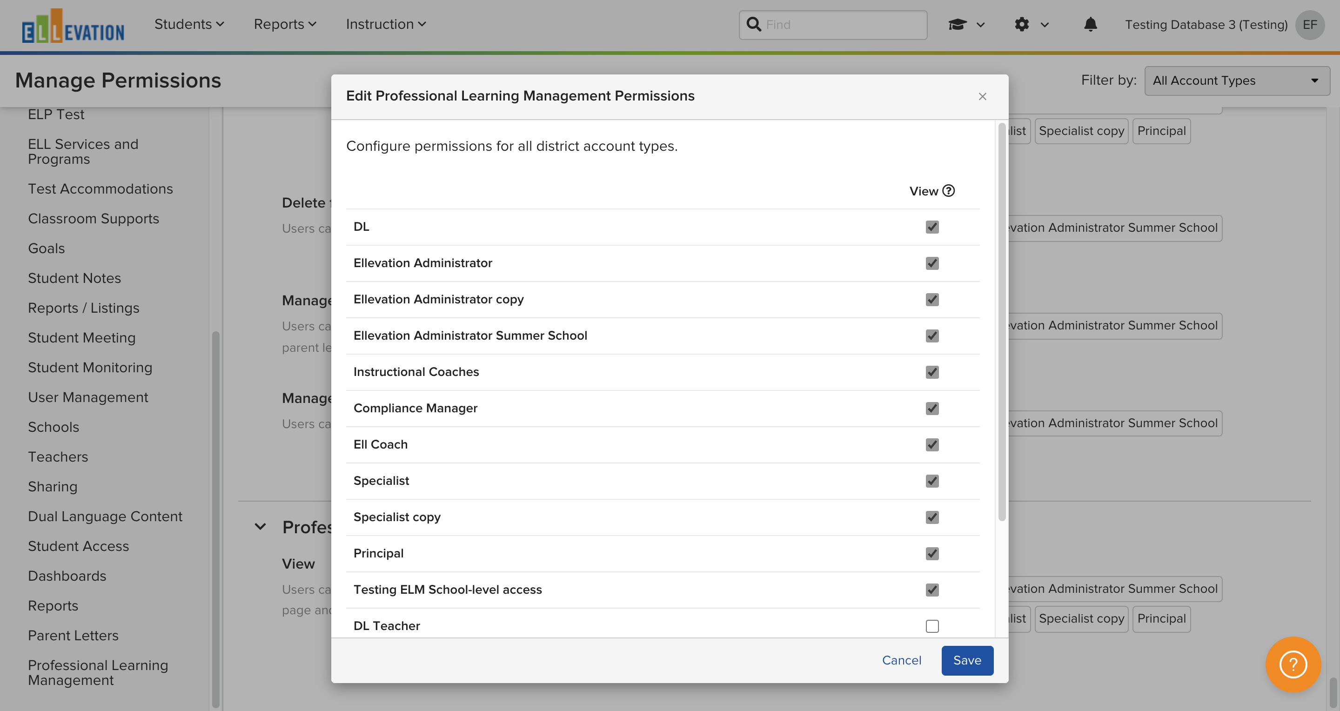This screenshot has width=1340, height=711.
Task: Select Reports / Listings in sidebar
Action: click(x=84, y=308)
